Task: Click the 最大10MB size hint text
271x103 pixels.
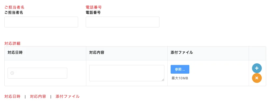Action: pos(180,78)
